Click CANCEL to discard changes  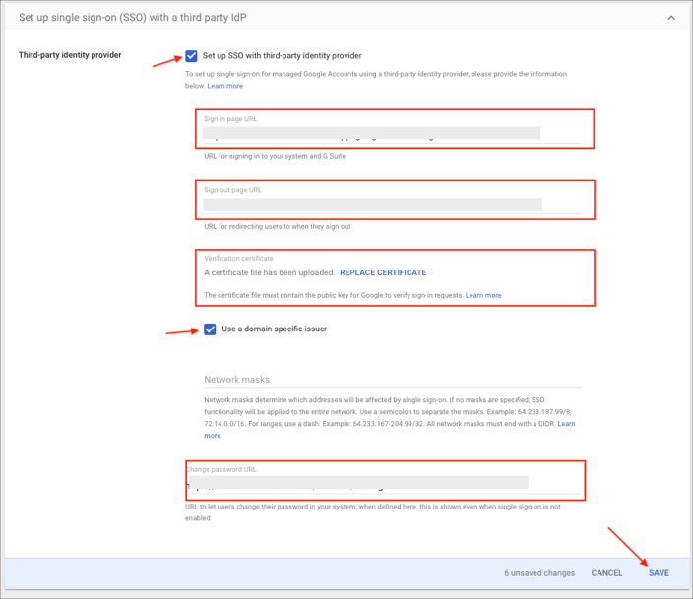coord(606,573)
